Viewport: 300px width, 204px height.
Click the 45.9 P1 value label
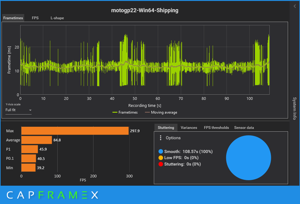click(43, 149)
